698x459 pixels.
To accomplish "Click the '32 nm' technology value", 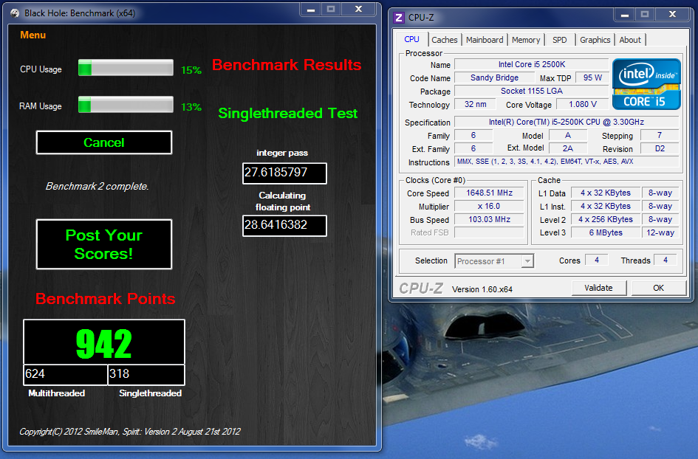I will click(x=475, y=105).
